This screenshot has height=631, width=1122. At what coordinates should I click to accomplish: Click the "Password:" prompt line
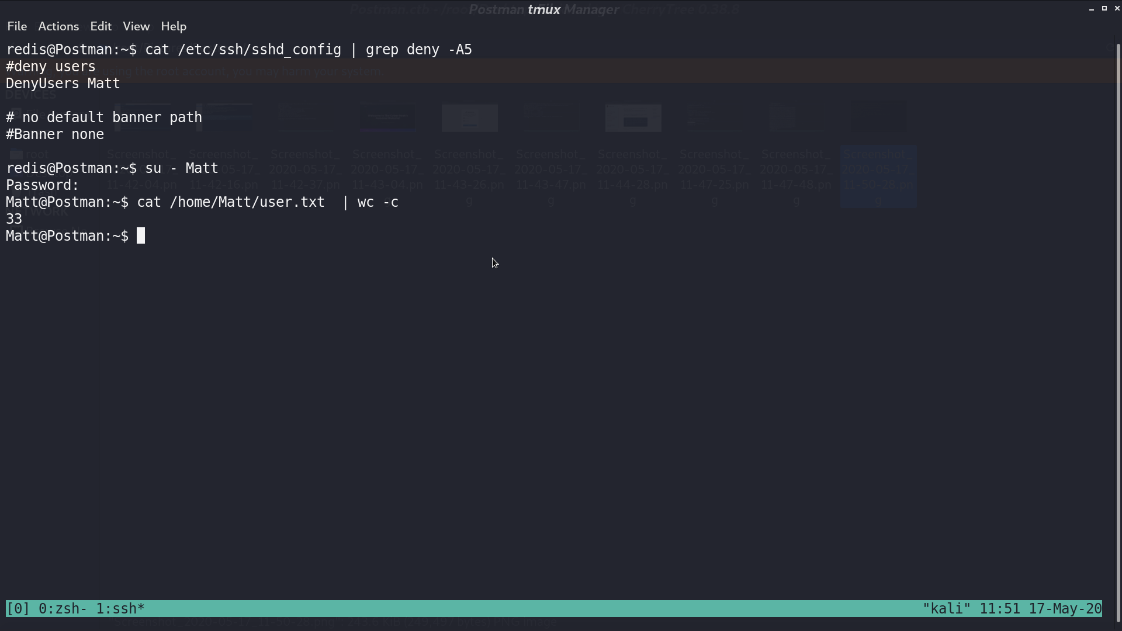tap(43, 185)
